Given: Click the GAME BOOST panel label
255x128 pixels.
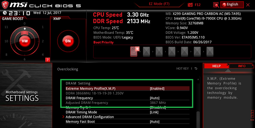Looking at the screenshot, I should [13, 19].
